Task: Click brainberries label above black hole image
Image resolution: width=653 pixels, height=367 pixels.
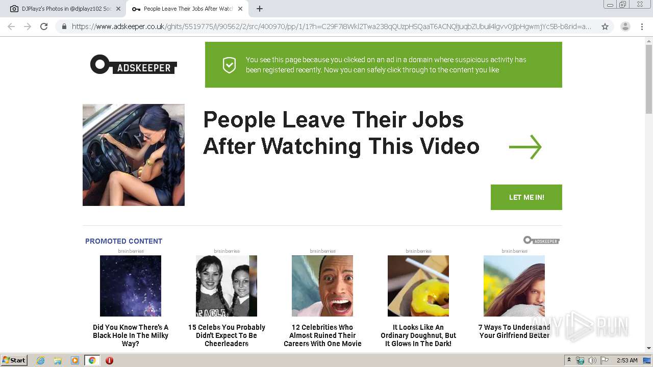Action: click(x=131, y=251)
